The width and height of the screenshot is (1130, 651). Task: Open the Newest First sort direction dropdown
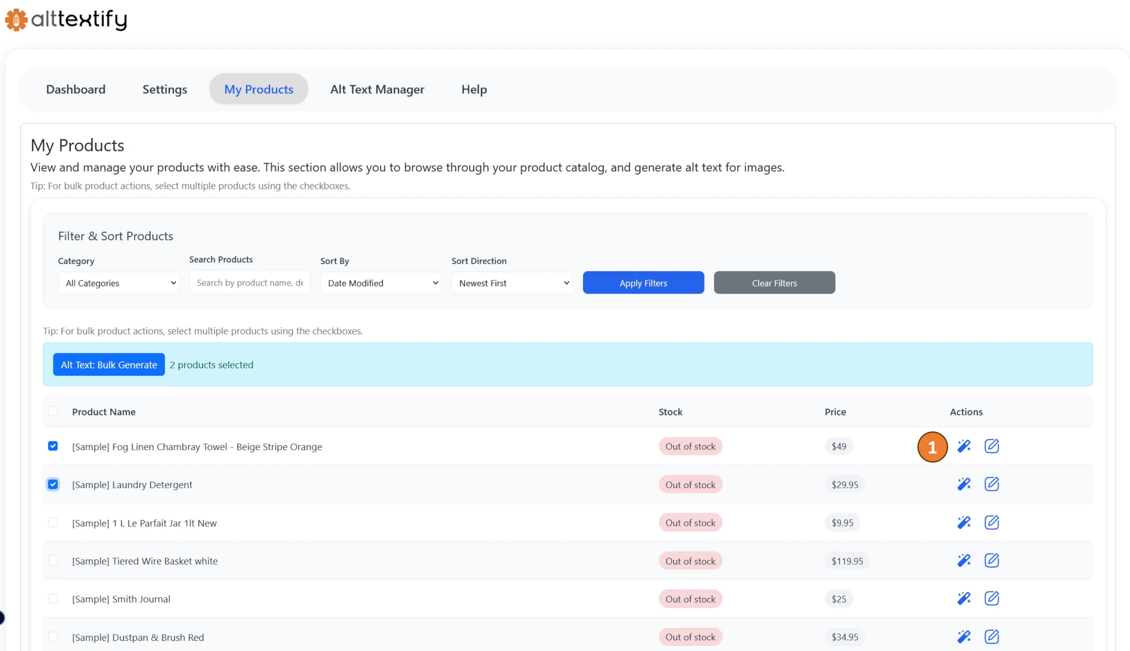pyautogui.click(x=512, y=282)
